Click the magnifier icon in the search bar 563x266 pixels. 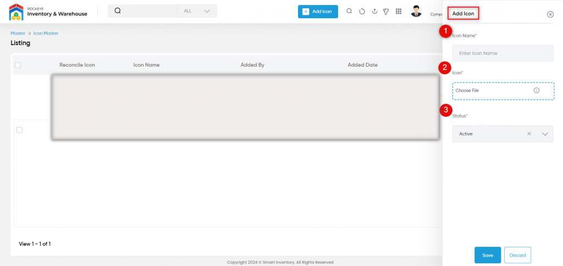(117, 11)
